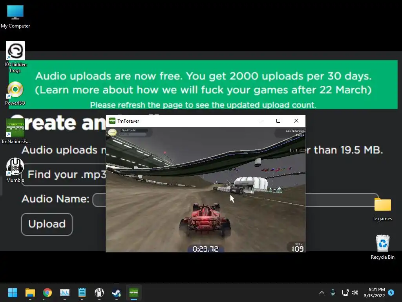Open the TmNationsForever desktop shortcut

[15, 131]
